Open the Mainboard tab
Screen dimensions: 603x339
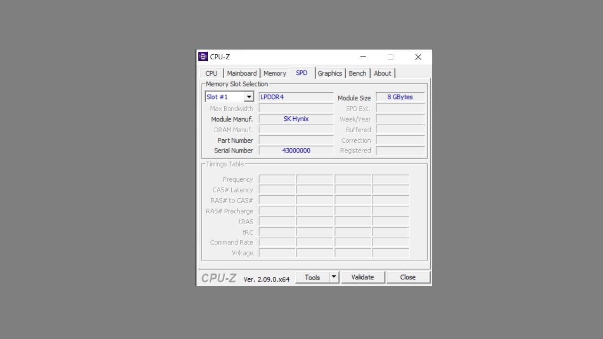point(242,73)
